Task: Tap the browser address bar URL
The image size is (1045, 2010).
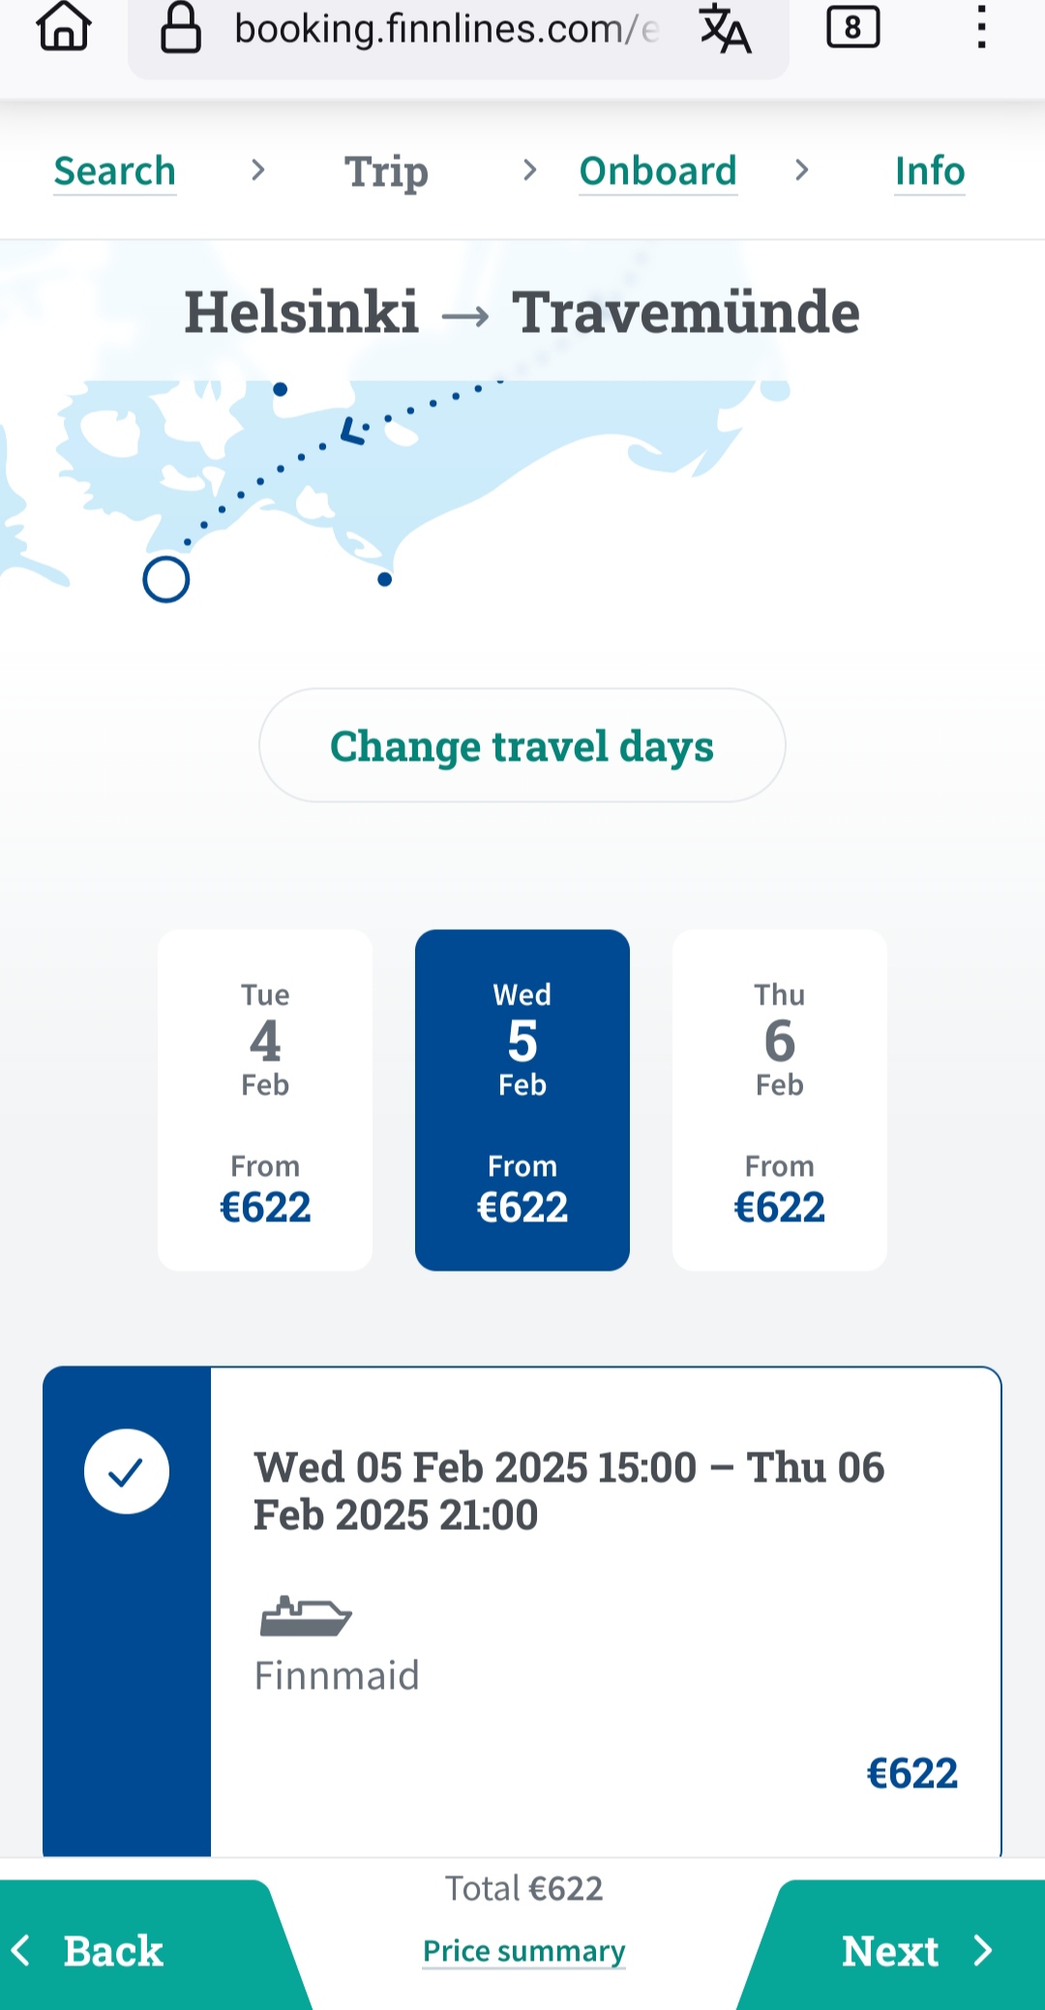Action: (x=445, y=29)
